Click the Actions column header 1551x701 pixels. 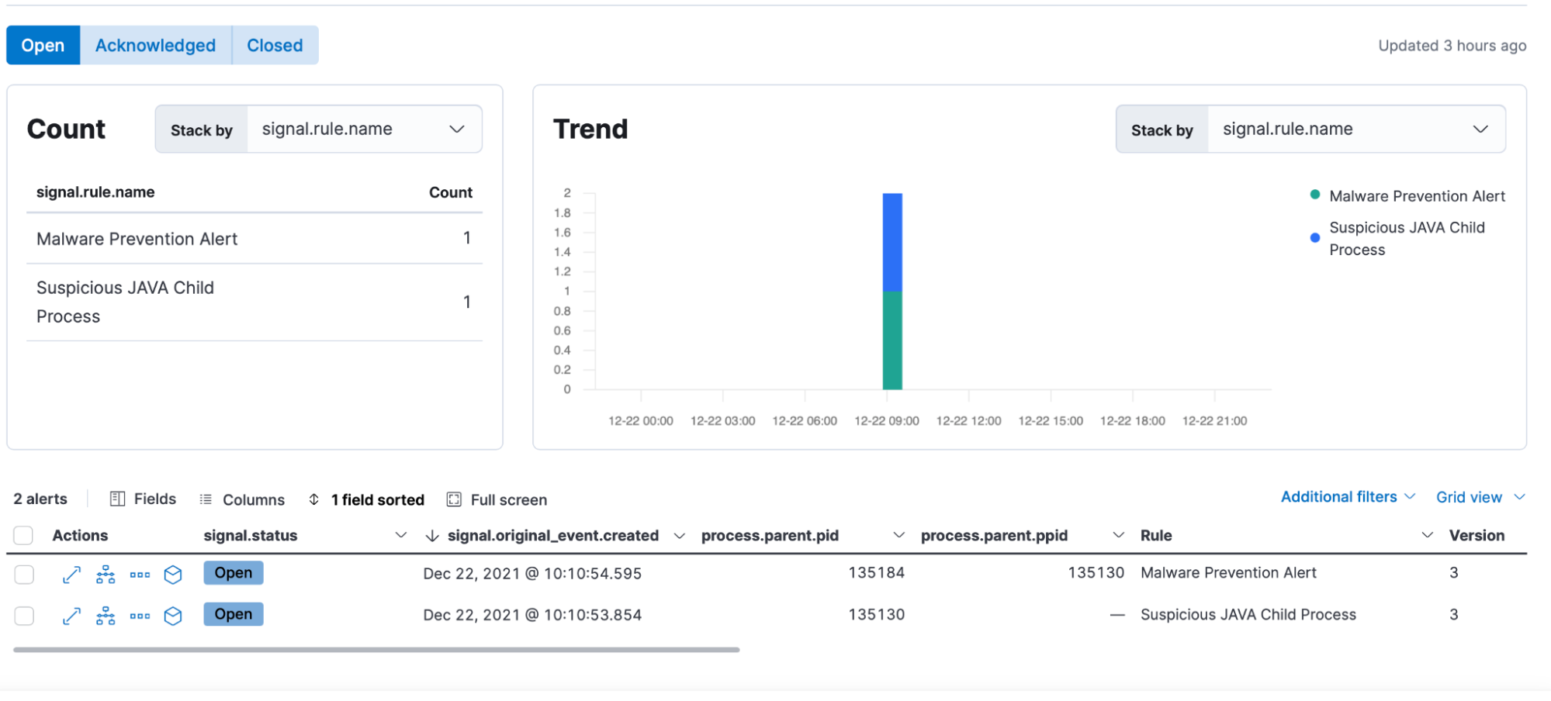[x=80, y=535]
